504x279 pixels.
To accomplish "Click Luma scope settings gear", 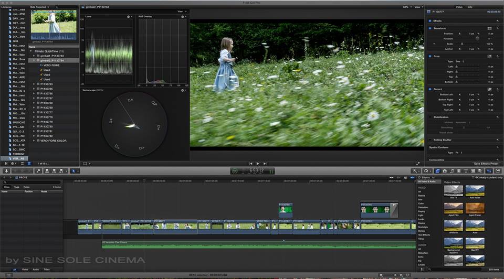I will point(129,17).
